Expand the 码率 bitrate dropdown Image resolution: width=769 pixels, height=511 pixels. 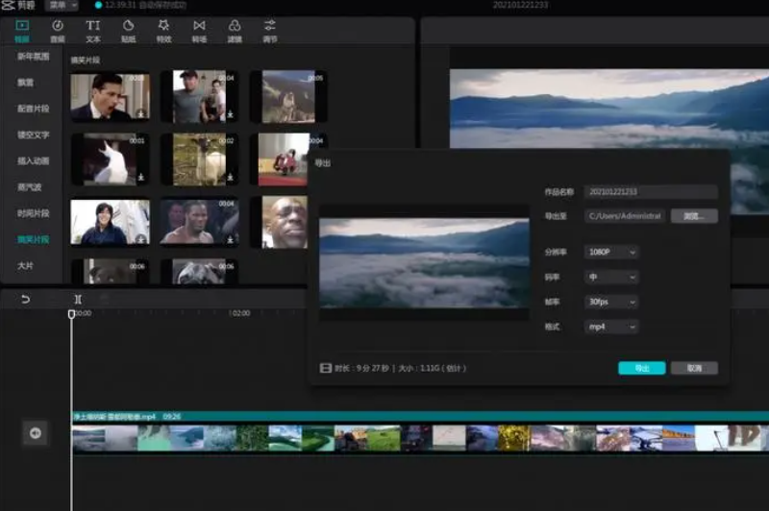pyautogui.click(x=612, y=277)
